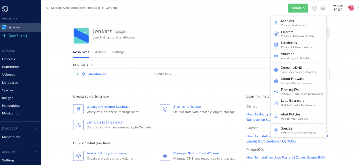
Task: Open the PostgreSQL on Ubuntu 18.04 tutorial
Action: point(286,157)
